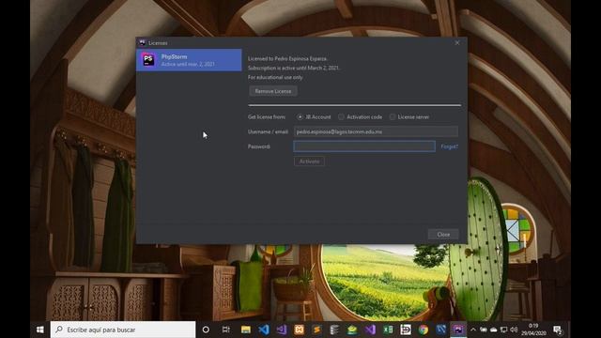The image size is (601, 338).
Task: Click the "For educational use only" text
Action: click(275, 77)
